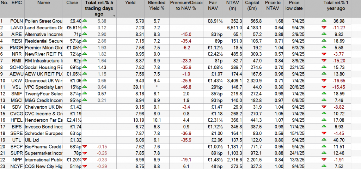
Task: Click the Yield column header
Action: point(130,8)
